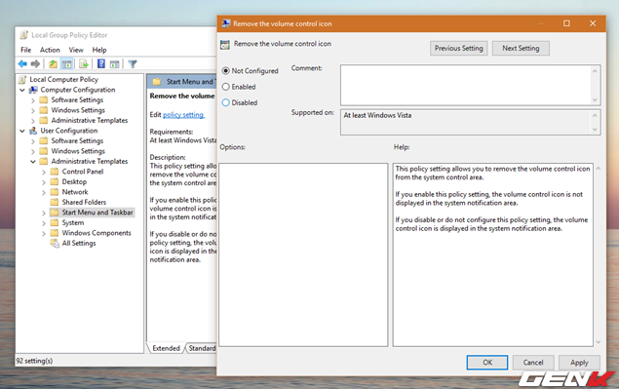Viewport: 619px width, 389px height.
Task: Click the Filter funnel toolbar icon
Action: (x=133, y=63)
